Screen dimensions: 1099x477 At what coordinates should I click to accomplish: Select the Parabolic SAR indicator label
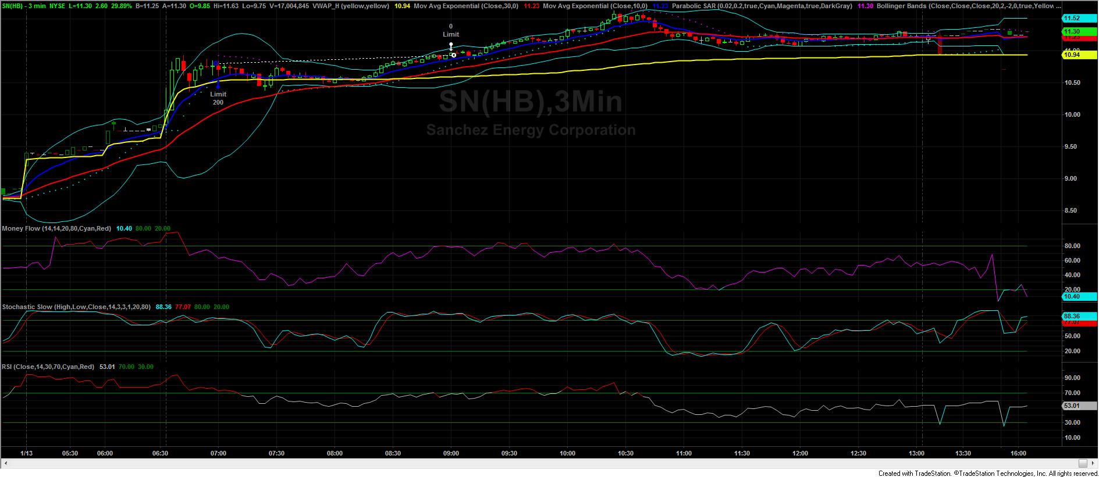[762, 6]
